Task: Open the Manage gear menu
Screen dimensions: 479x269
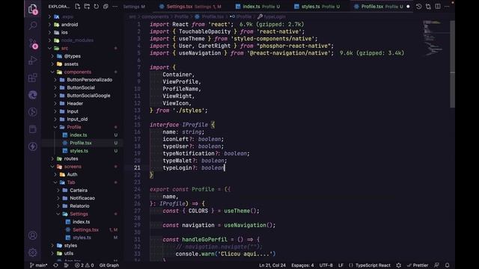Action: pos(33,253)
